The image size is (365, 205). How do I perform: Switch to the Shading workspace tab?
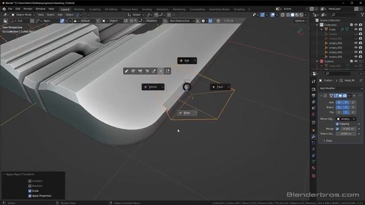click(x=147, y=9)
